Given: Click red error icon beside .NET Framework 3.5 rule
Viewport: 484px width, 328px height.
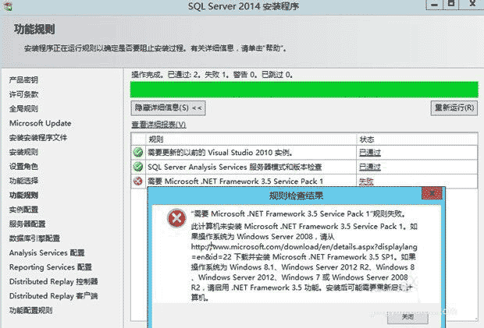Looking at the screenshot, I should click(138, 181).
